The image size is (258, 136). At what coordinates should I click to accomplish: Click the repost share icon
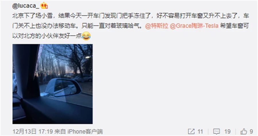pyautogui.click(x=191, y=131)
